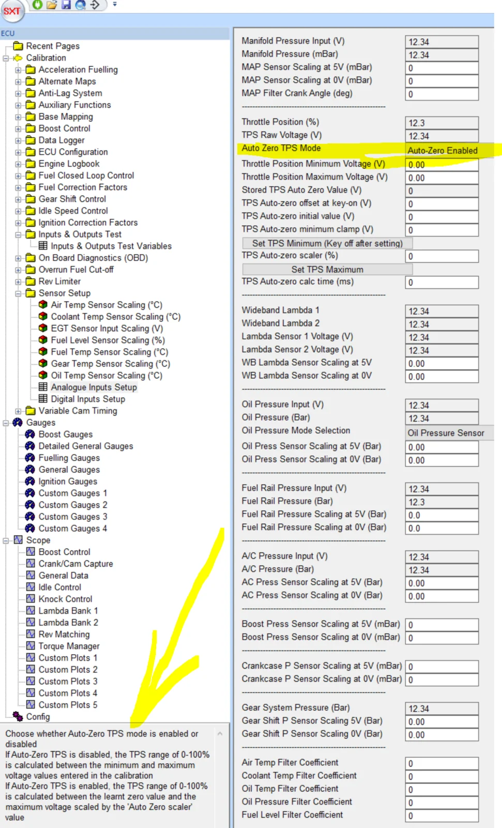
Task: Click the SXT application orb button
Action: [x=12, y=11]
